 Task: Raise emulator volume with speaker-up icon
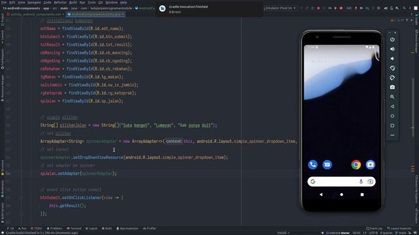[x=392, y=49]
